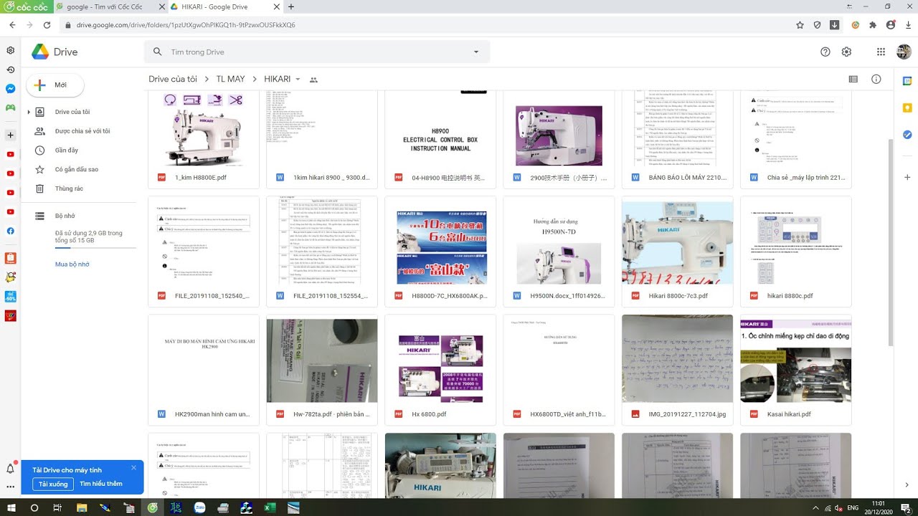Select IMG_20191227_112704.jpg image file
Viewport: 918px width, 516px height.
pyautogui.click(x=678, y=370)
